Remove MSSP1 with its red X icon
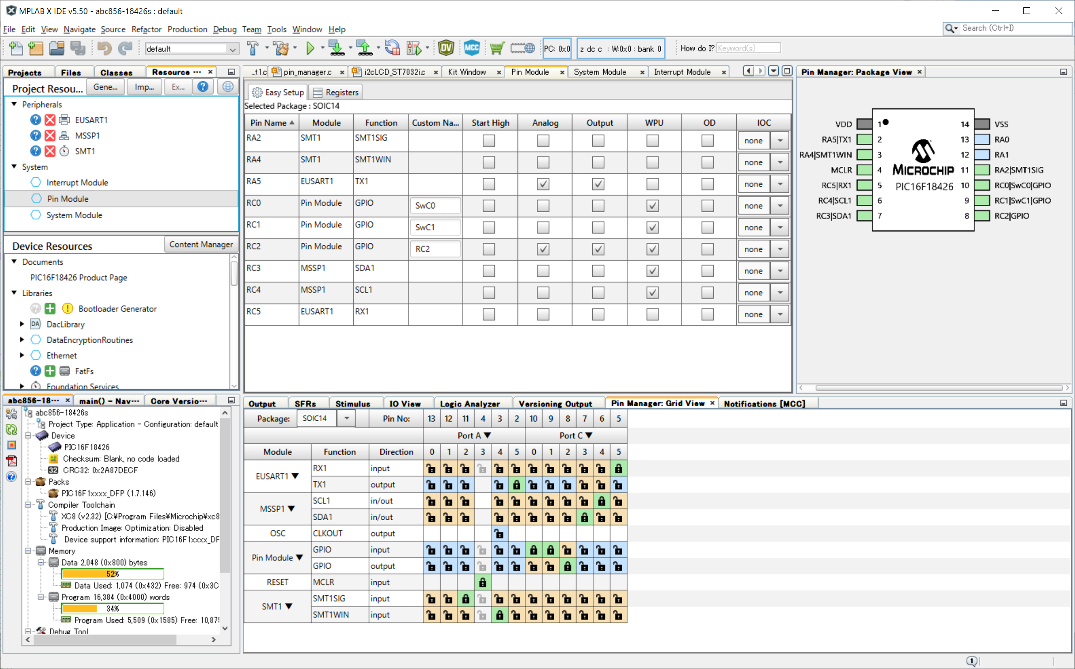 coord(50,135)
